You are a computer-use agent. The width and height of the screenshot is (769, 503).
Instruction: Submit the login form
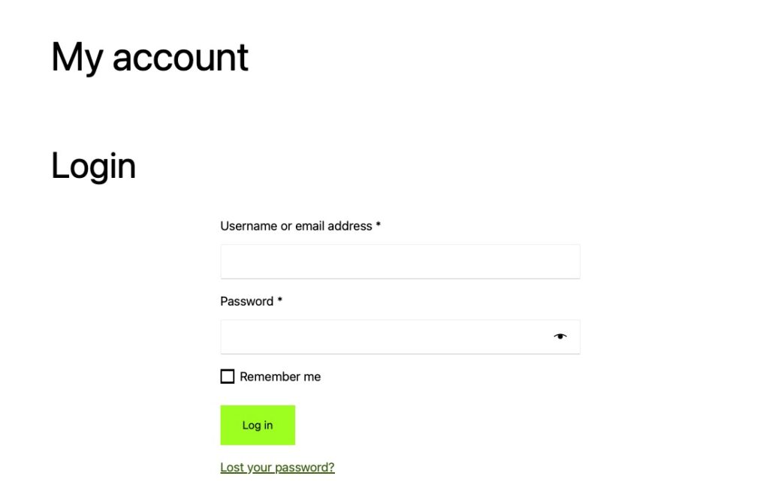258,425
